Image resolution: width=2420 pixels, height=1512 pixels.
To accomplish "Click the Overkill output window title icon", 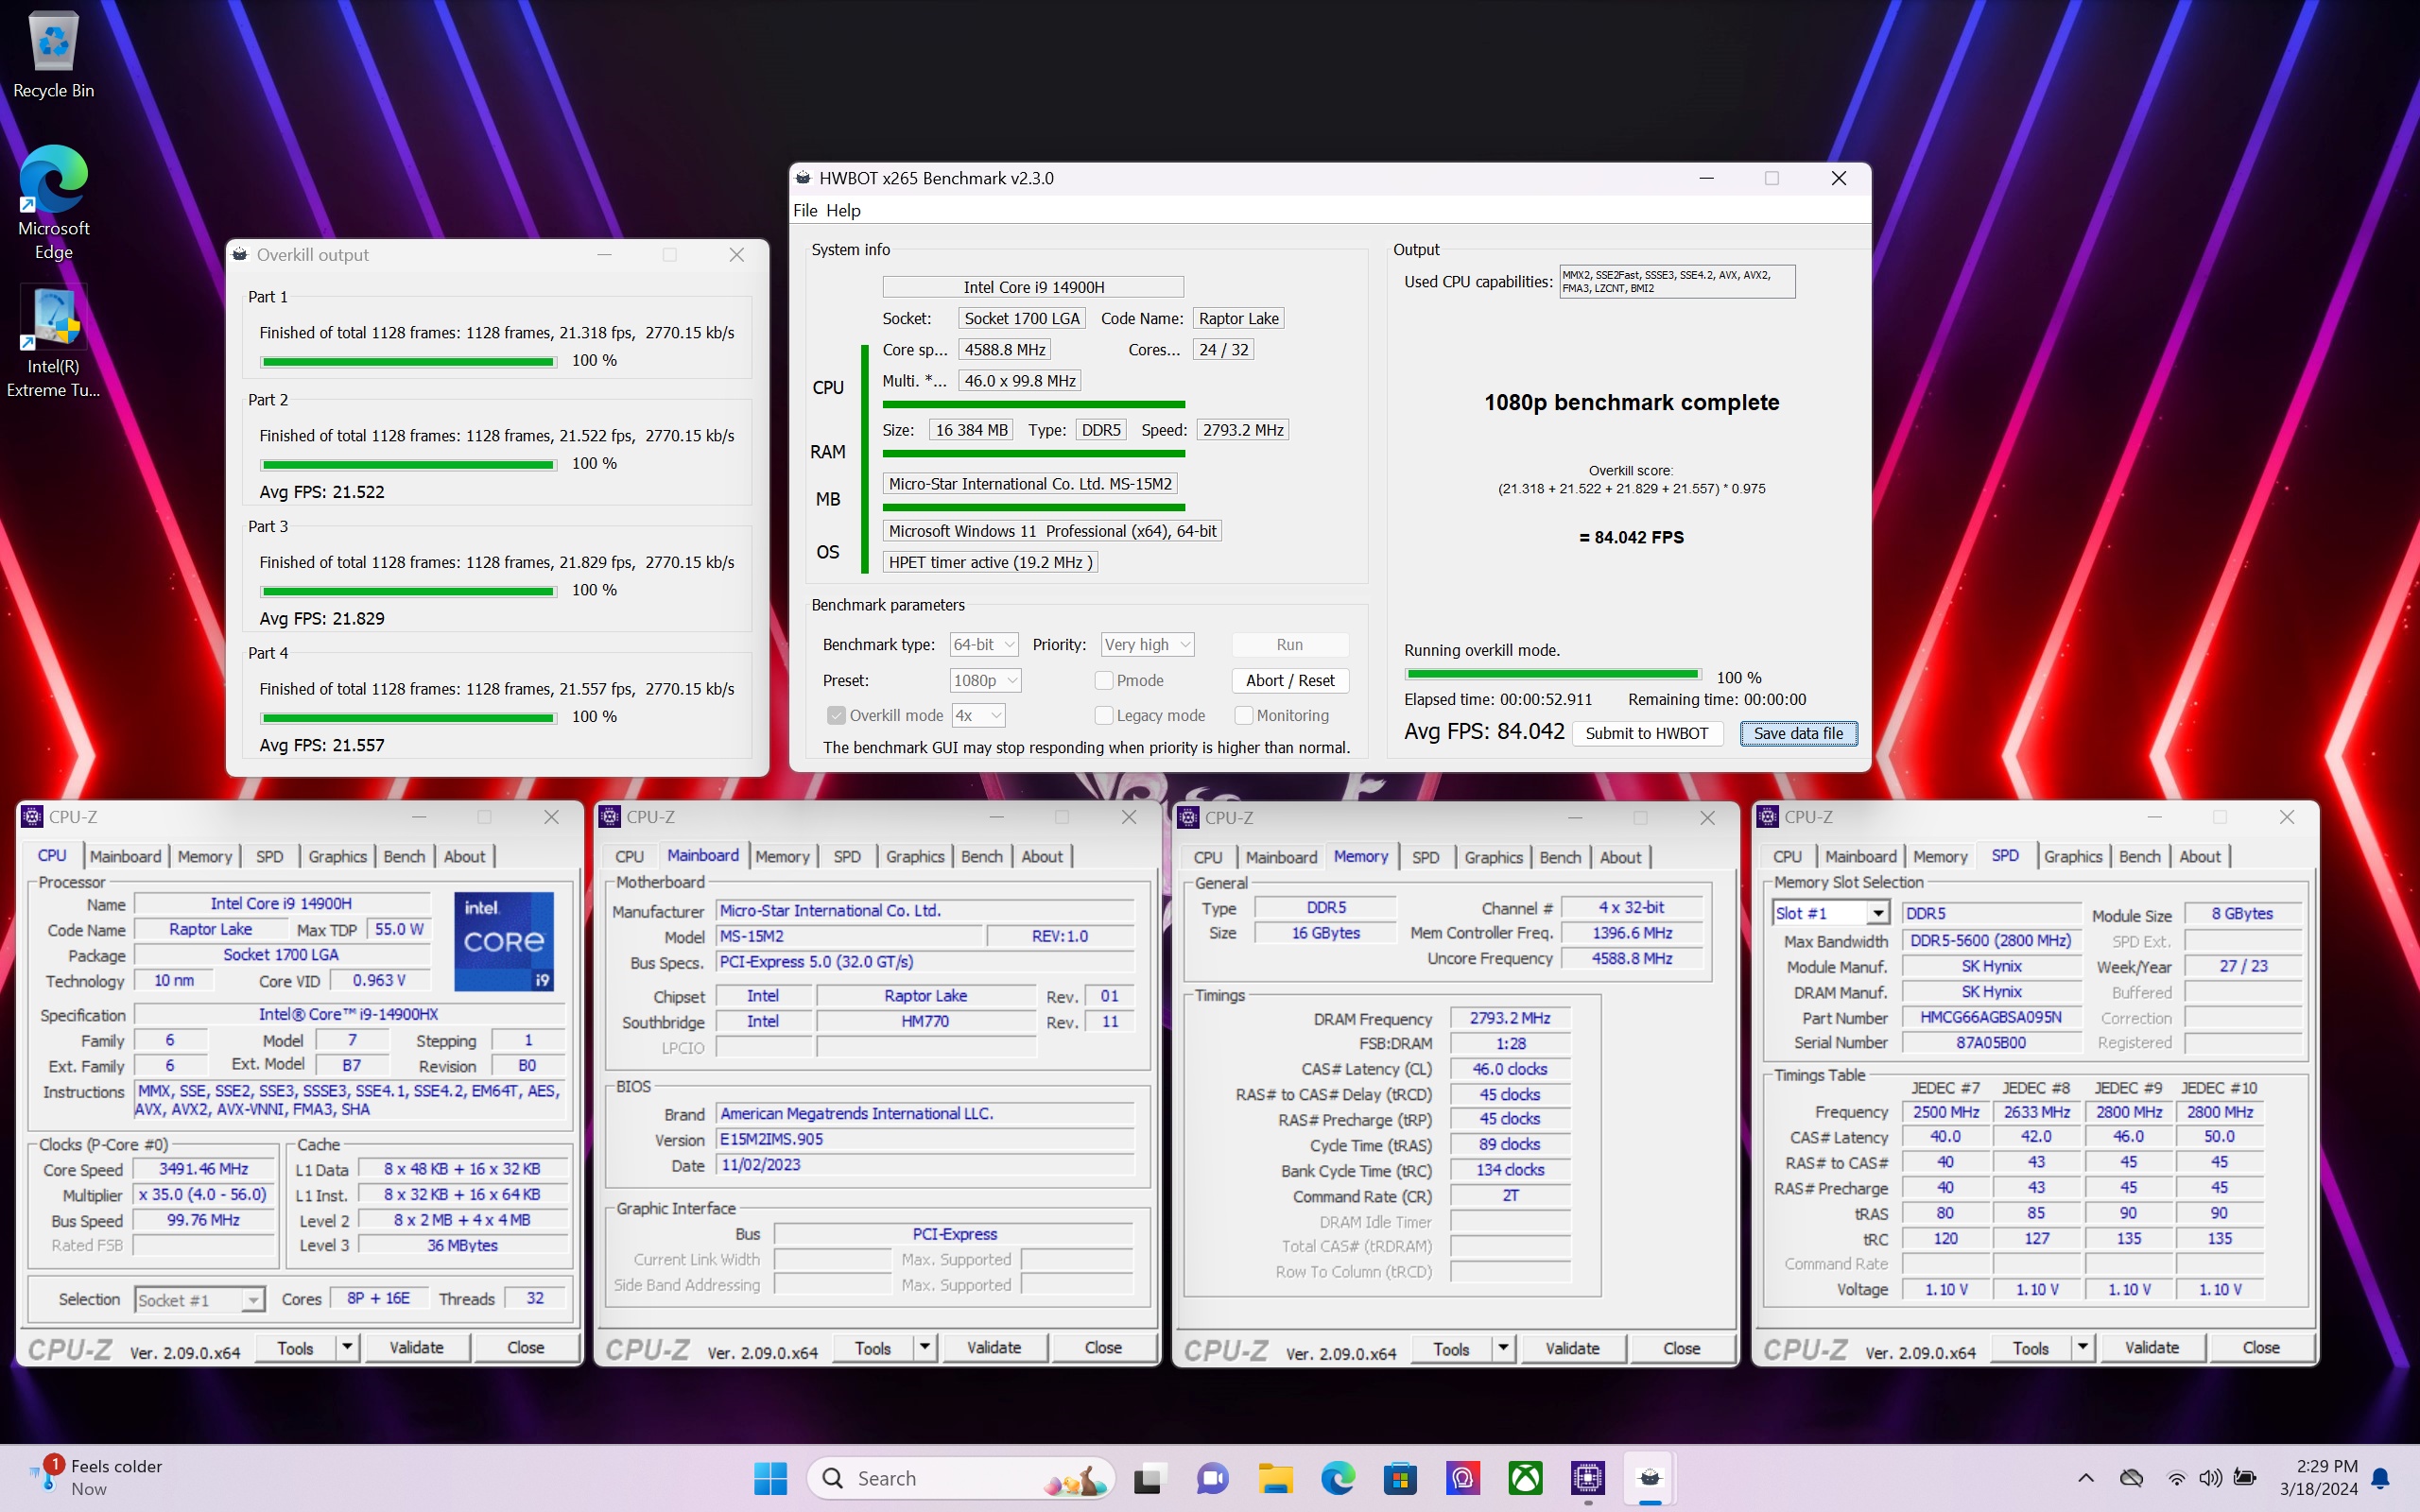I will 240,255.
